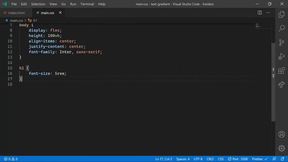Minimize the VS Code window
The width and height of the screenshot is (288, 162).
point(257,4)
